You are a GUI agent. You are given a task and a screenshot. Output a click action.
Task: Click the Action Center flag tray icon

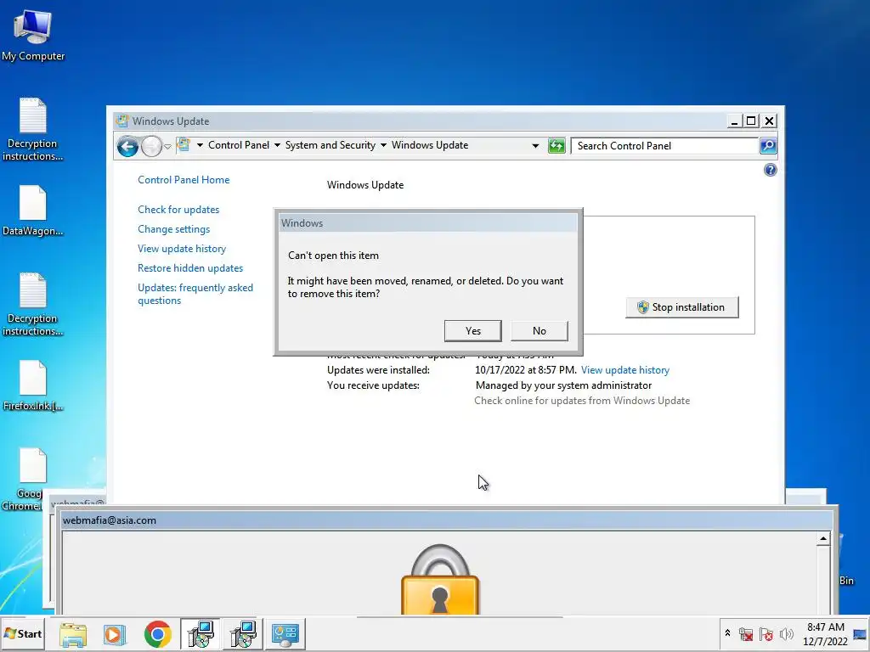click(766, 634)
